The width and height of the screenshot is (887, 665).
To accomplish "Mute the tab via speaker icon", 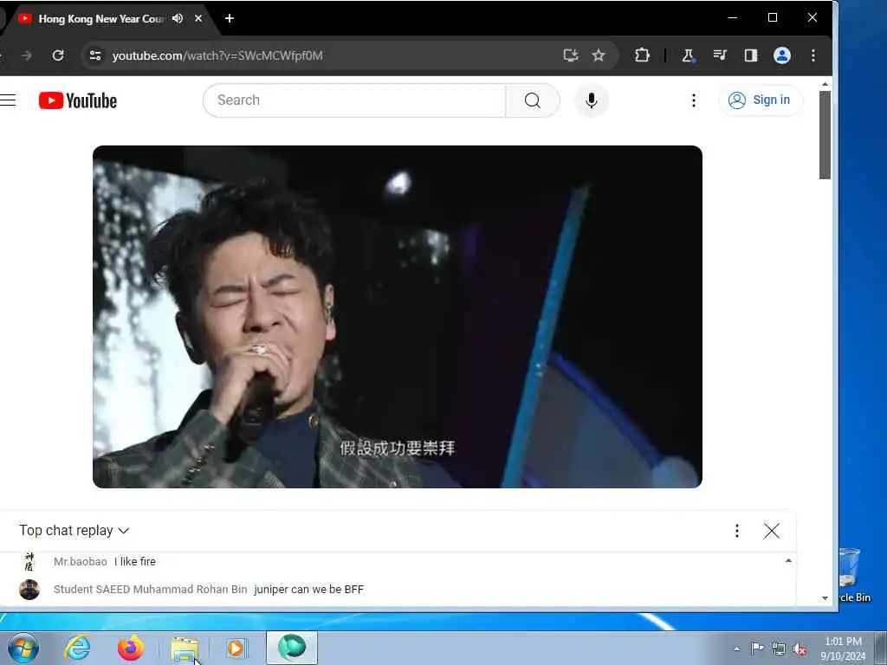I will coord(178,18).
